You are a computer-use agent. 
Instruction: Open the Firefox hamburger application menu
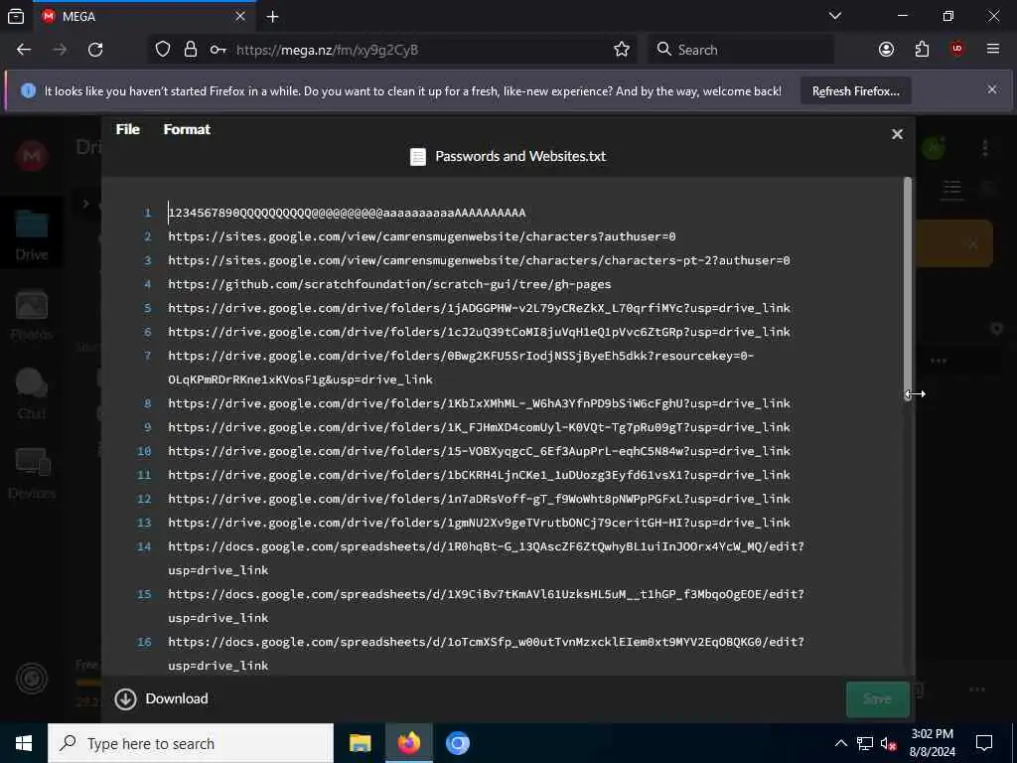coord(993,50)
